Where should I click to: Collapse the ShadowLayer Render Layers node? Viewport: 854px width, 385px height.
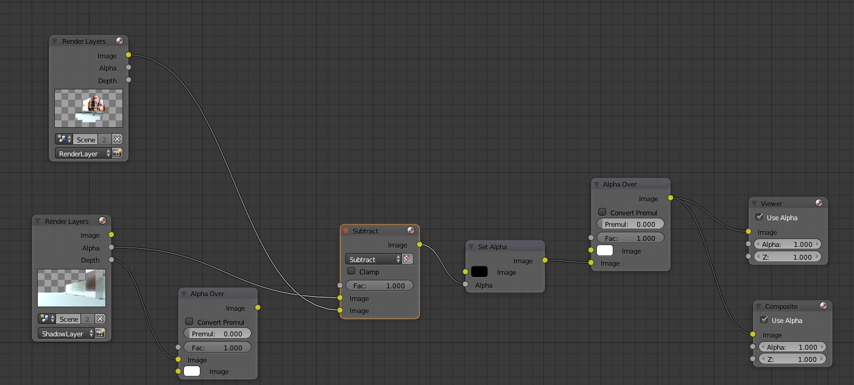tap(38, 221)
